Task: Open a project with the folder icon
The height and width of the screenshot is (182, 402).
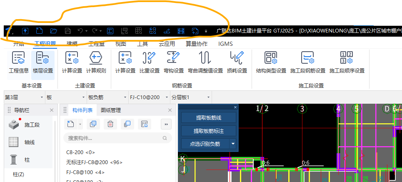Action: tap(53, 31)
